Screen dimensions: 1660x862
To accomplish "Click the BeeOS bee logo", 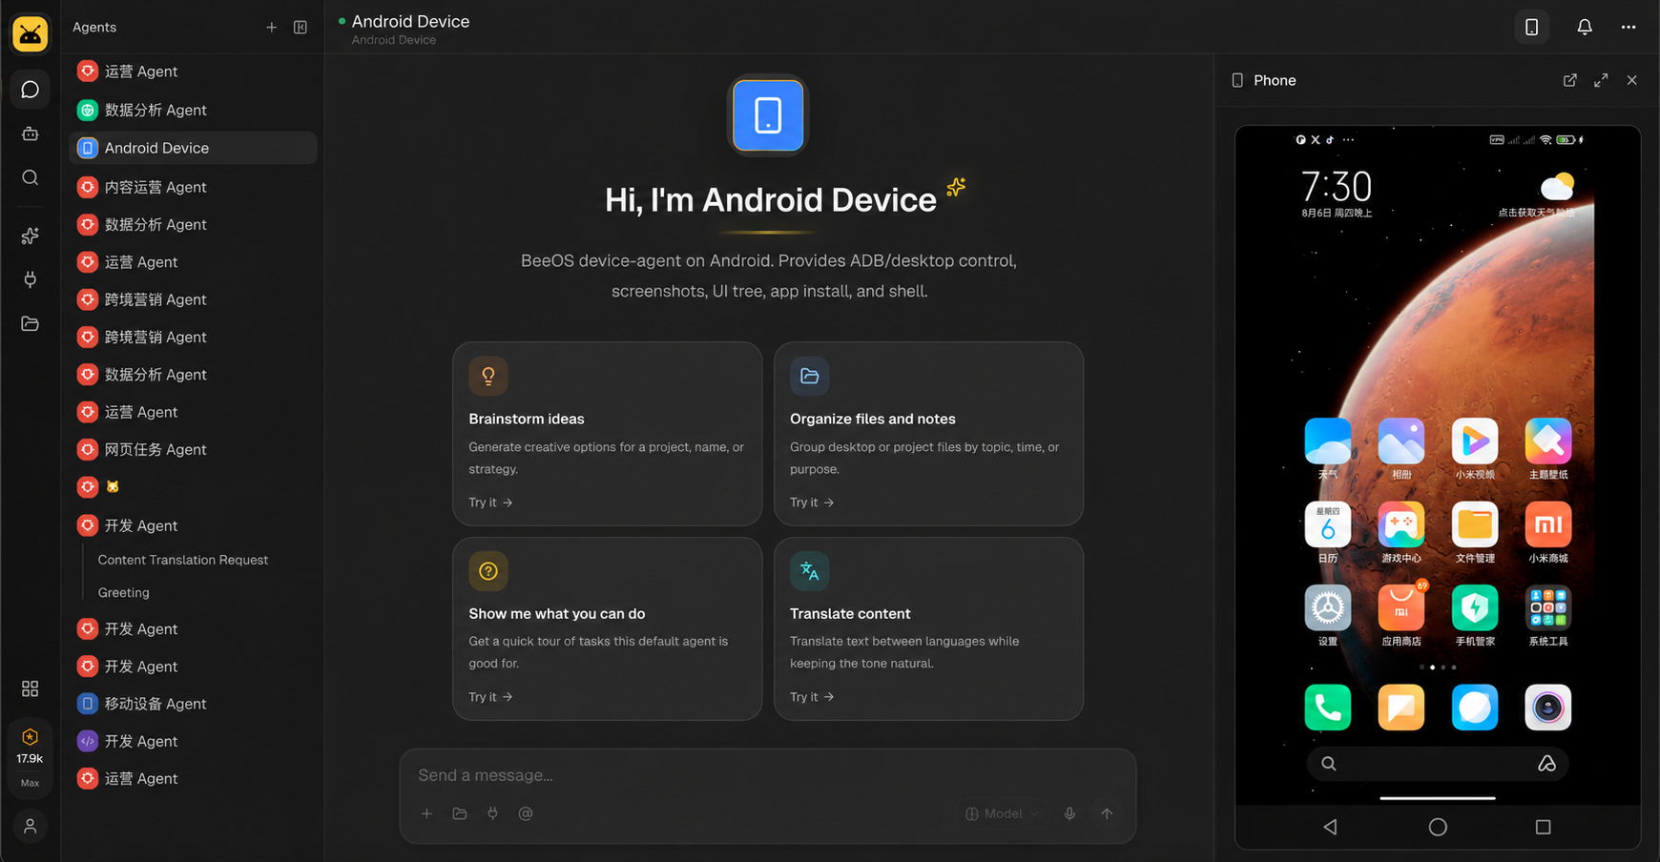I will 31,34.
